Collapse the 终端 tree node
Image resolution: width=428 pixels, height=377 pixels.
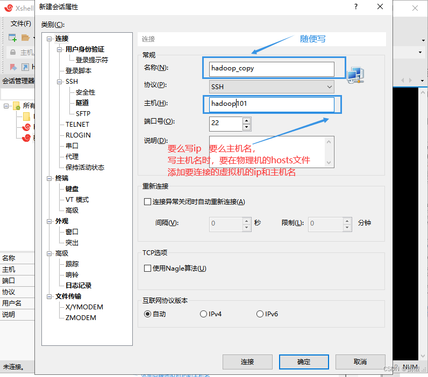point(49,178)
